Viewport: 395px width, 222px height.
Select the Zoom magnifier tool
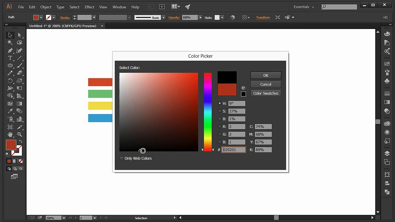[x=19, y=134]
